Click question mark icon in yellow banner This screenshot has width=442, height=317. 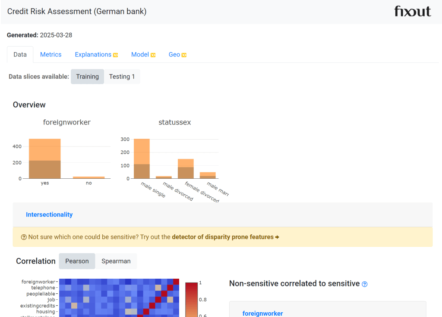24,237
